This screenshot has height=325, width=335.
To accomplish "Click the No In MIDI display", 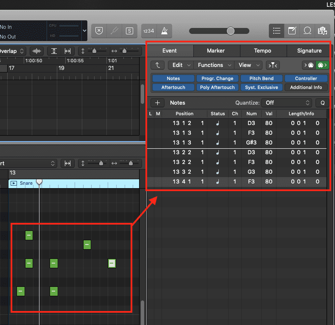I will click(6, 27).
